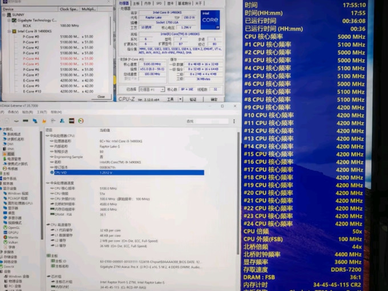Click AIDA64 toolbar network computers icon
The height and width of the screenshot is (291, 388).
35,121
